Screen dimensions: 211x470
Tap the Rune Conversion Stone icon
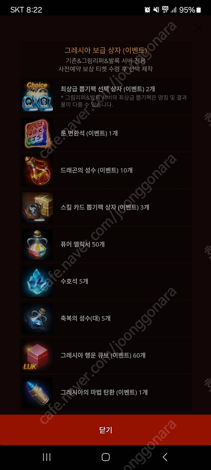click(x=37, y=133)
